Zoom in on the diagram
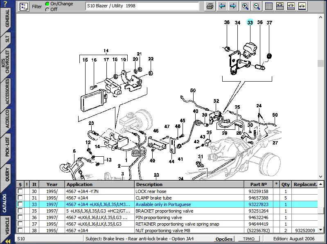Viewport: 327px width, 244px height. coord(245,6)
